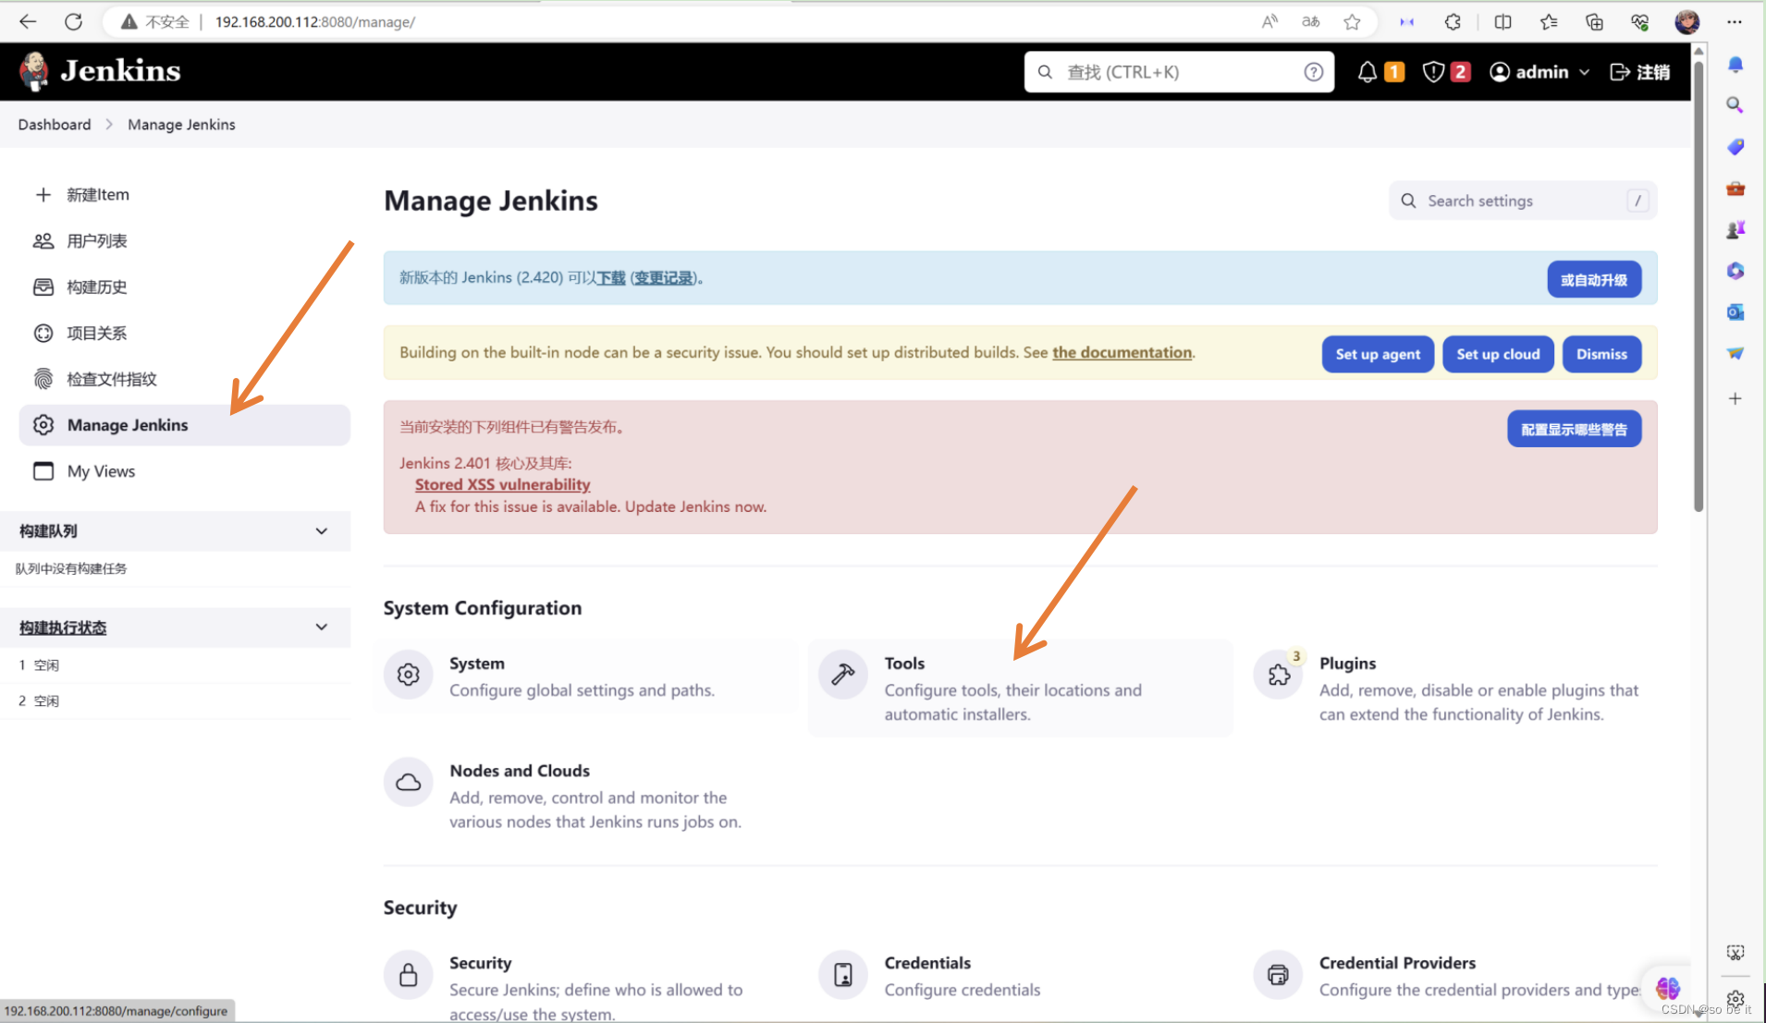Reload the page with refresh icon
The image size is (1766, 1023).
pos(73,21)
